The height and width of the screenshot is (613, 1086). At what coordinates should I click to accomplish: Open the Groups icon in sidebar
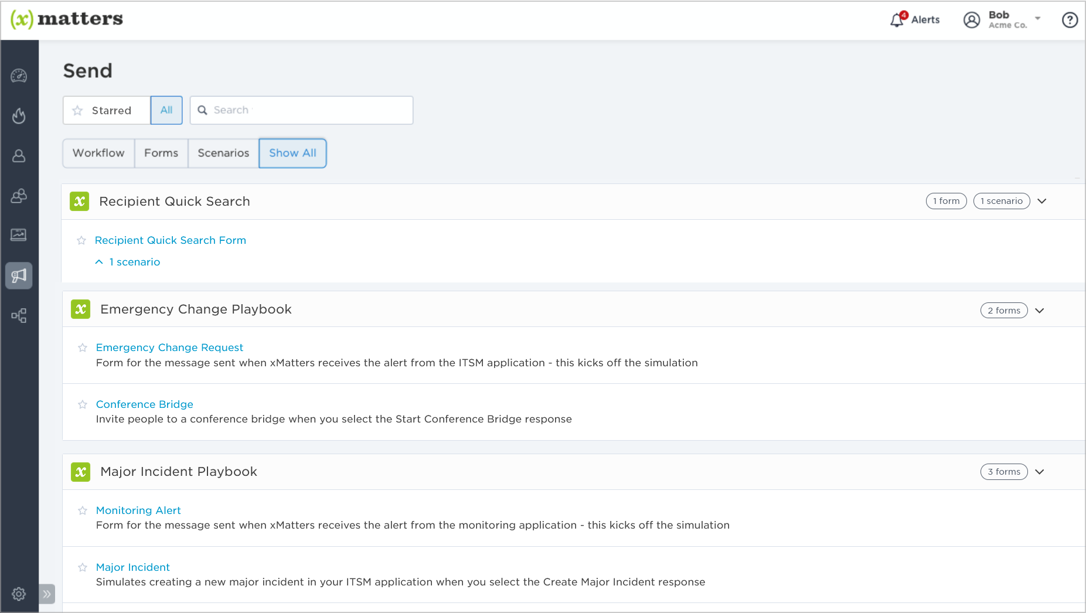coord(19,196)
